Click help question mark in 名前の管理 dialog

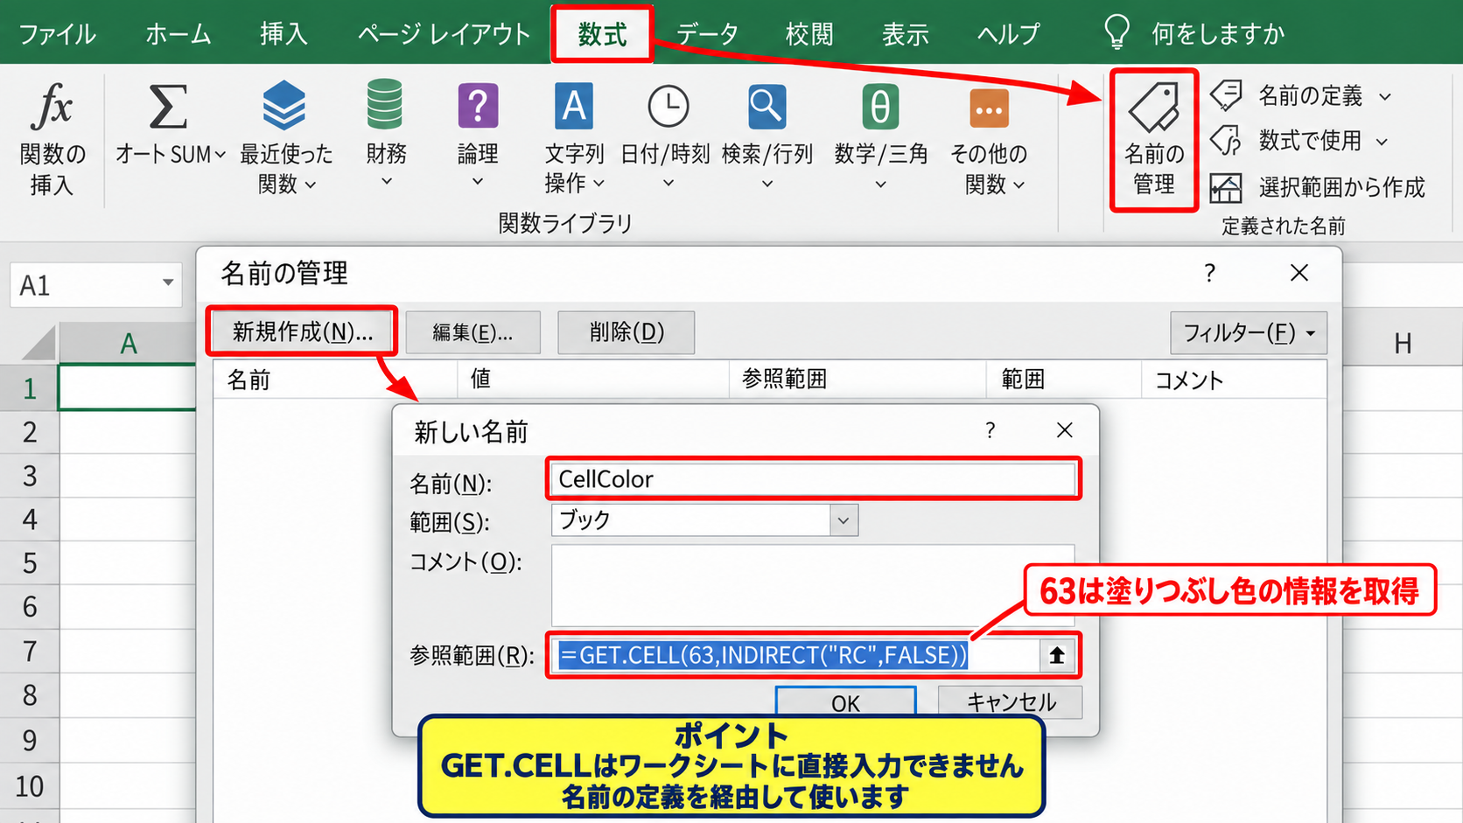point(1209,273)
